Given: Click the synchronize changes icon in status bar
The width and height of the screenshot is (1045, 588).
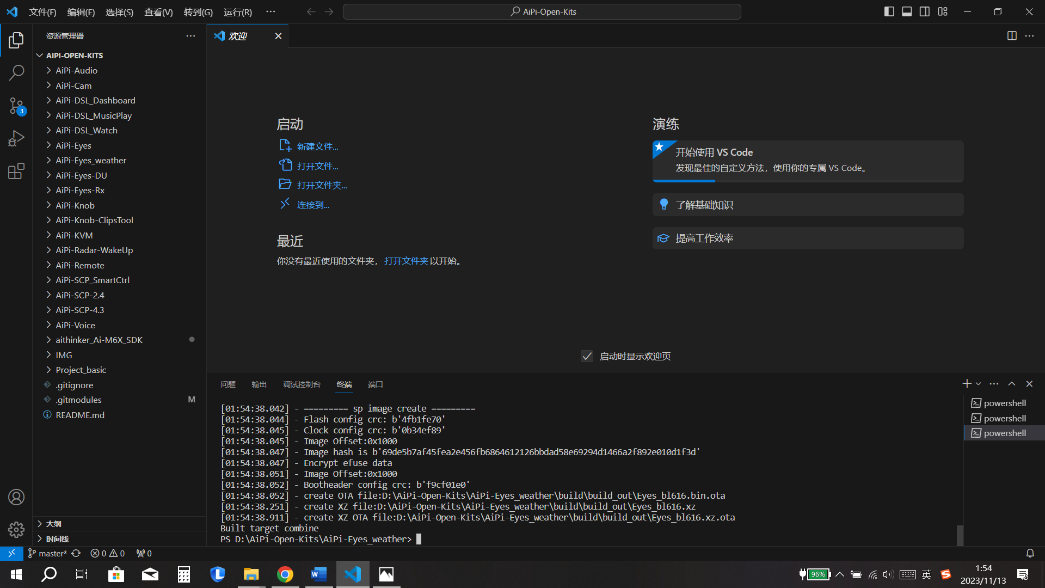Looking at the screenshot, I should click(76, 553).
